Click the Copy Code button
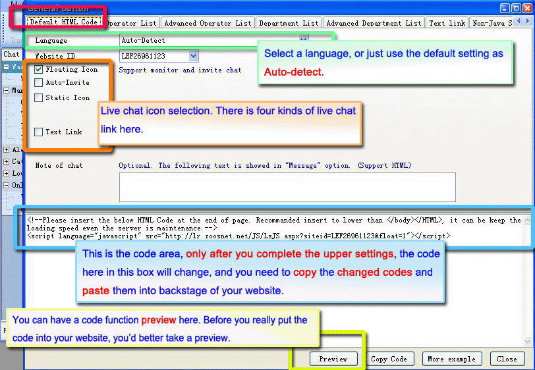535x370 pixels. pos(389,359)
